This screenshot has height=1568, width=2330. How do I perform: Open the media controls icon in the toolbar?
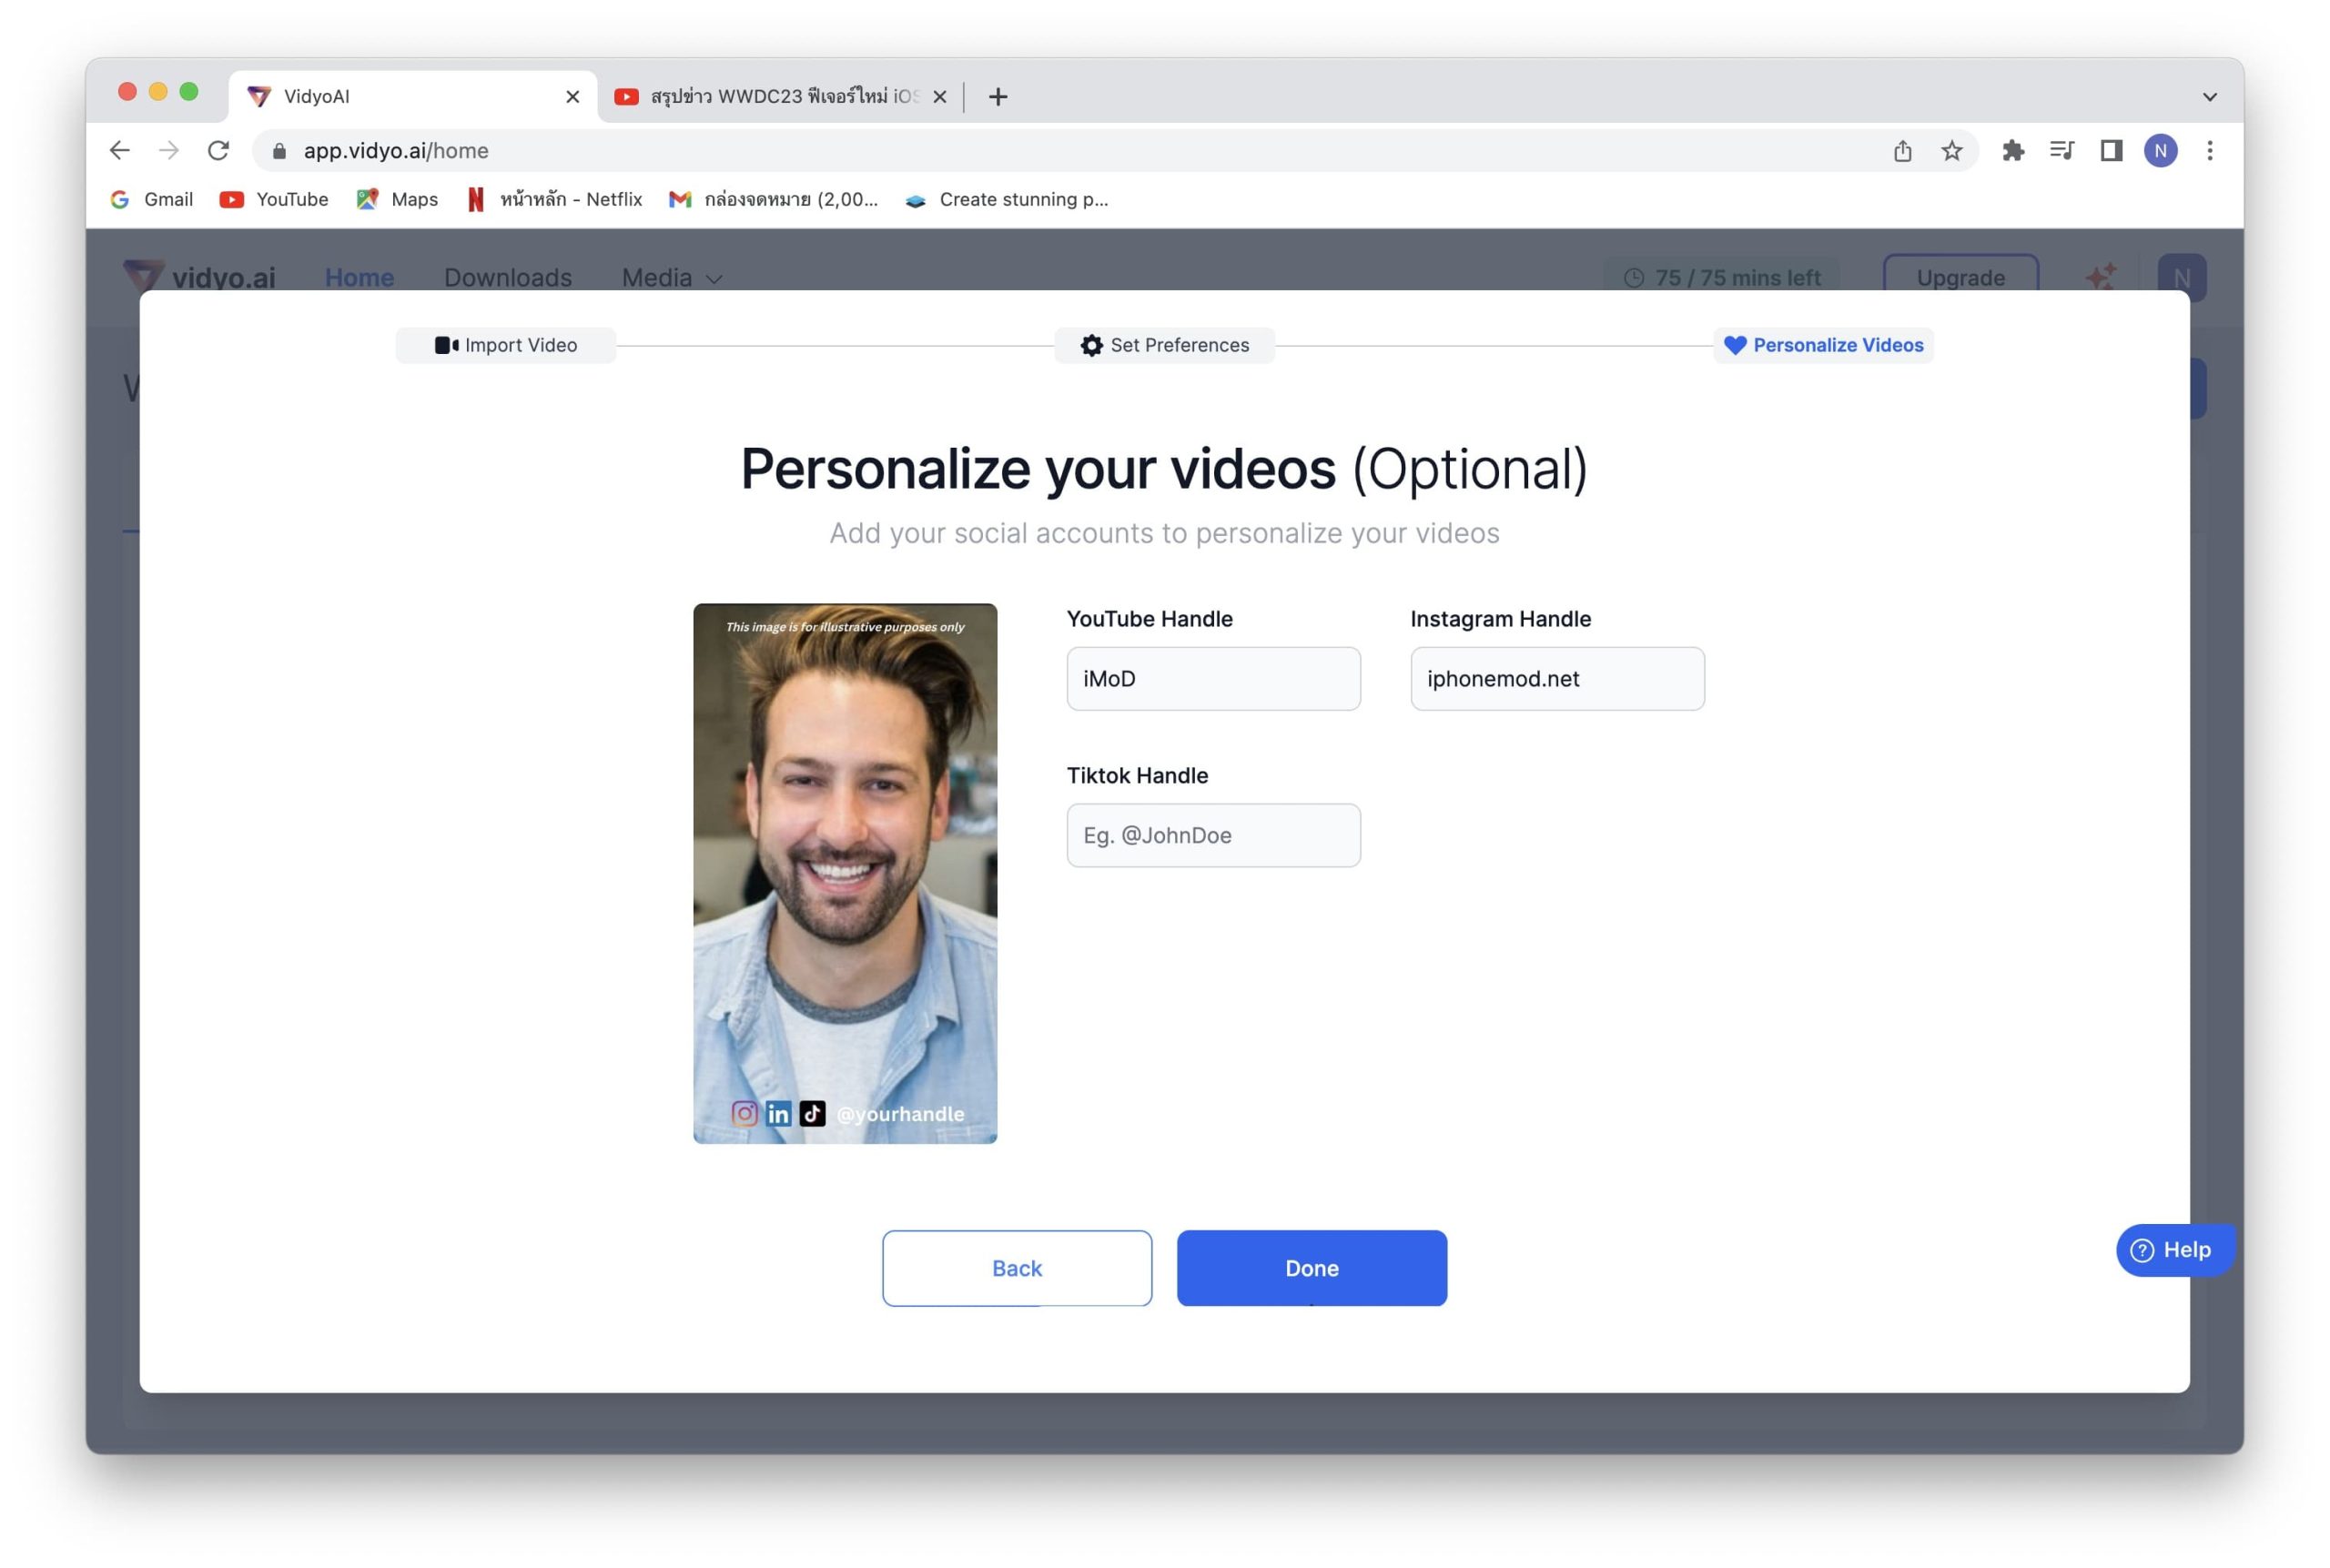coord(2061,151)
